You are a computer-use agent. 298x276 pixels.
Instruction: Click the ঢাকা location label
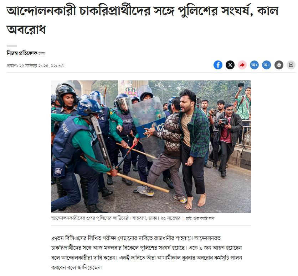tap(42, 53)
